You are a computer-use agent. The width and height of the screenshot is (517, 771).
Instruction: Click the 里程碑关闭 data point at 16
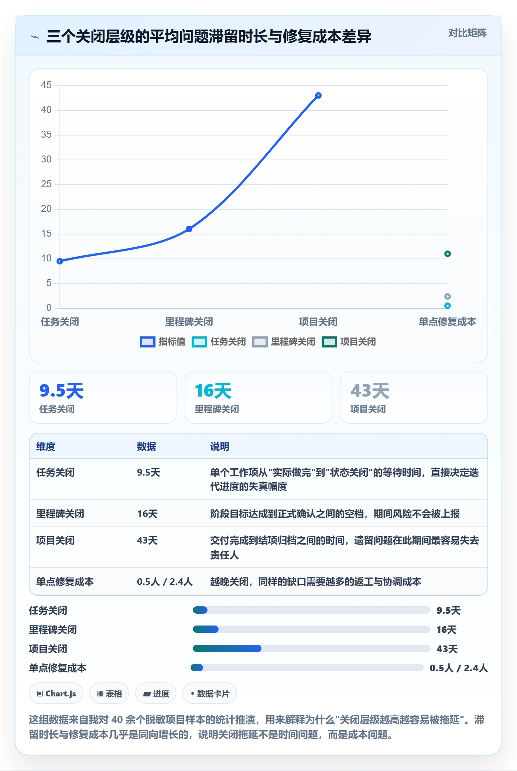pyautogui.click(x=189, y=229)
